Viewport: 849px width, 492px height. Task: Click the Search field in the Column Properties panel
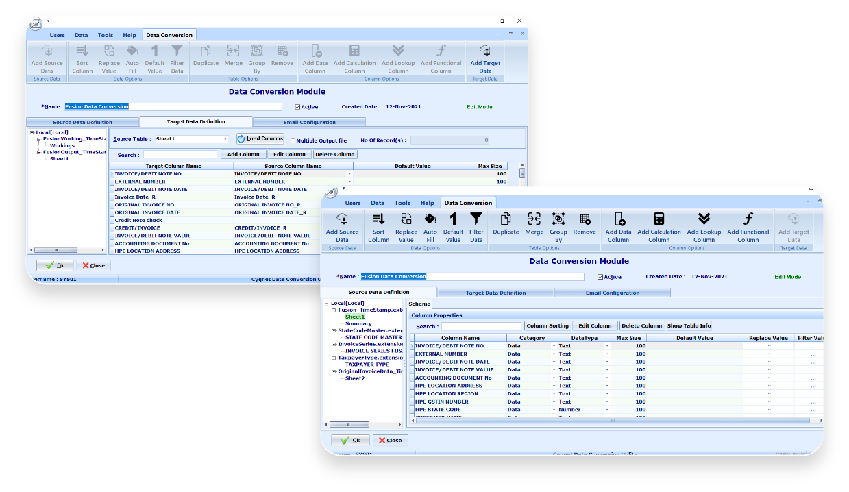481,326
